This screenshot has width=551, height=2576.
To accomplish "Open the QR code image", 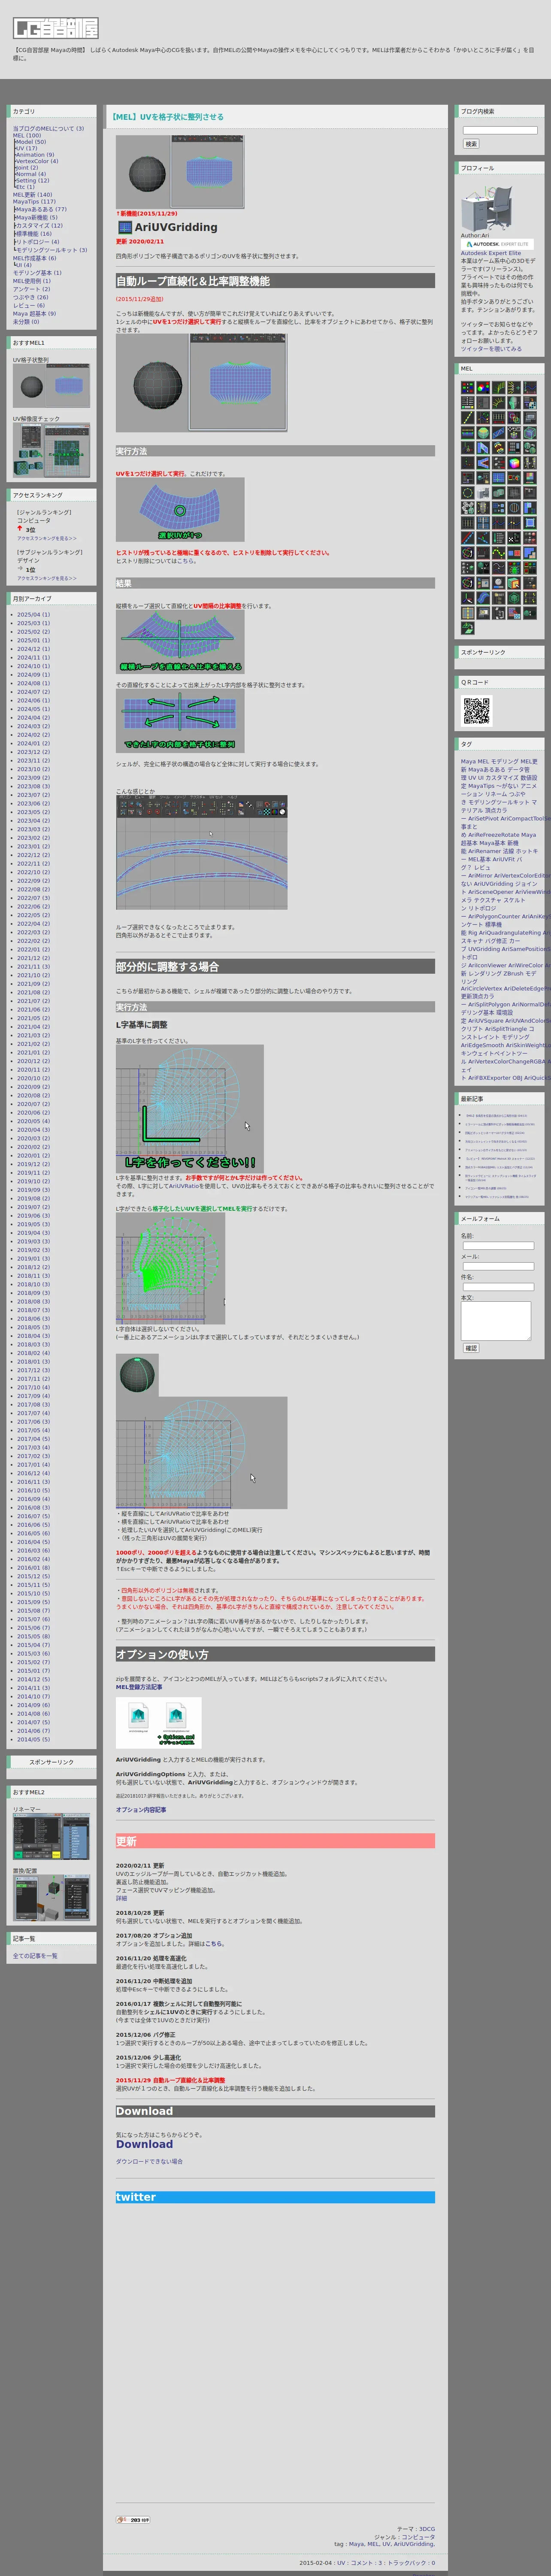I will pyautogui.click(x=477, y=710).
